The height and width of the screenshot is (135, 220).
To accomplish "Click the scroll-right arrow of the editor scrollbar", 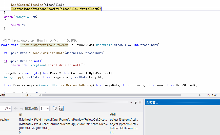I will pyautogui.click(x=200, y=95).
